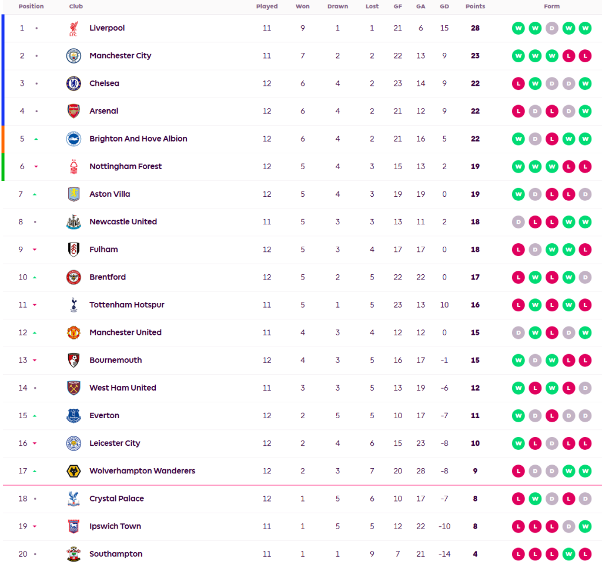The height and width of the screenshot is (565, 602).
Task: Click the Everton club crest
Action: [x=73, y=416]
